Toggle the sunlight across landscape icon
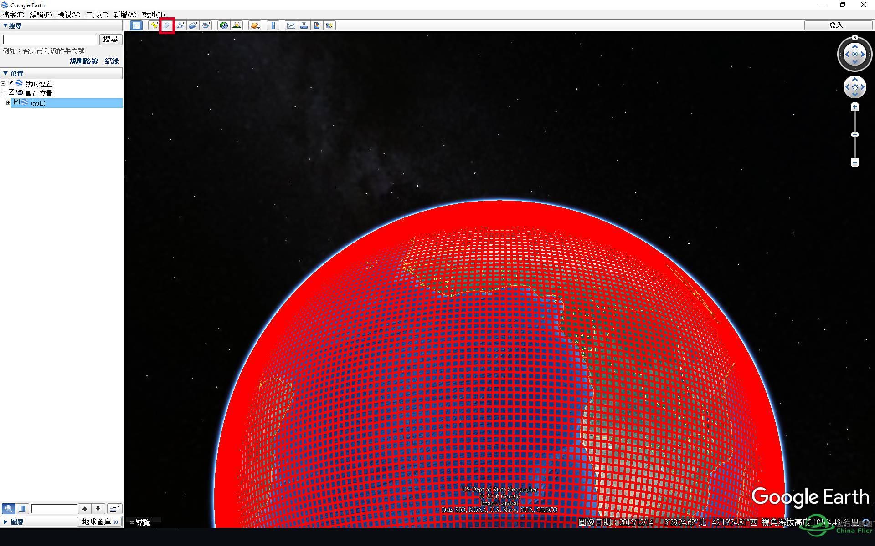Screen dimensions: 875x546 tap(237, 25)
